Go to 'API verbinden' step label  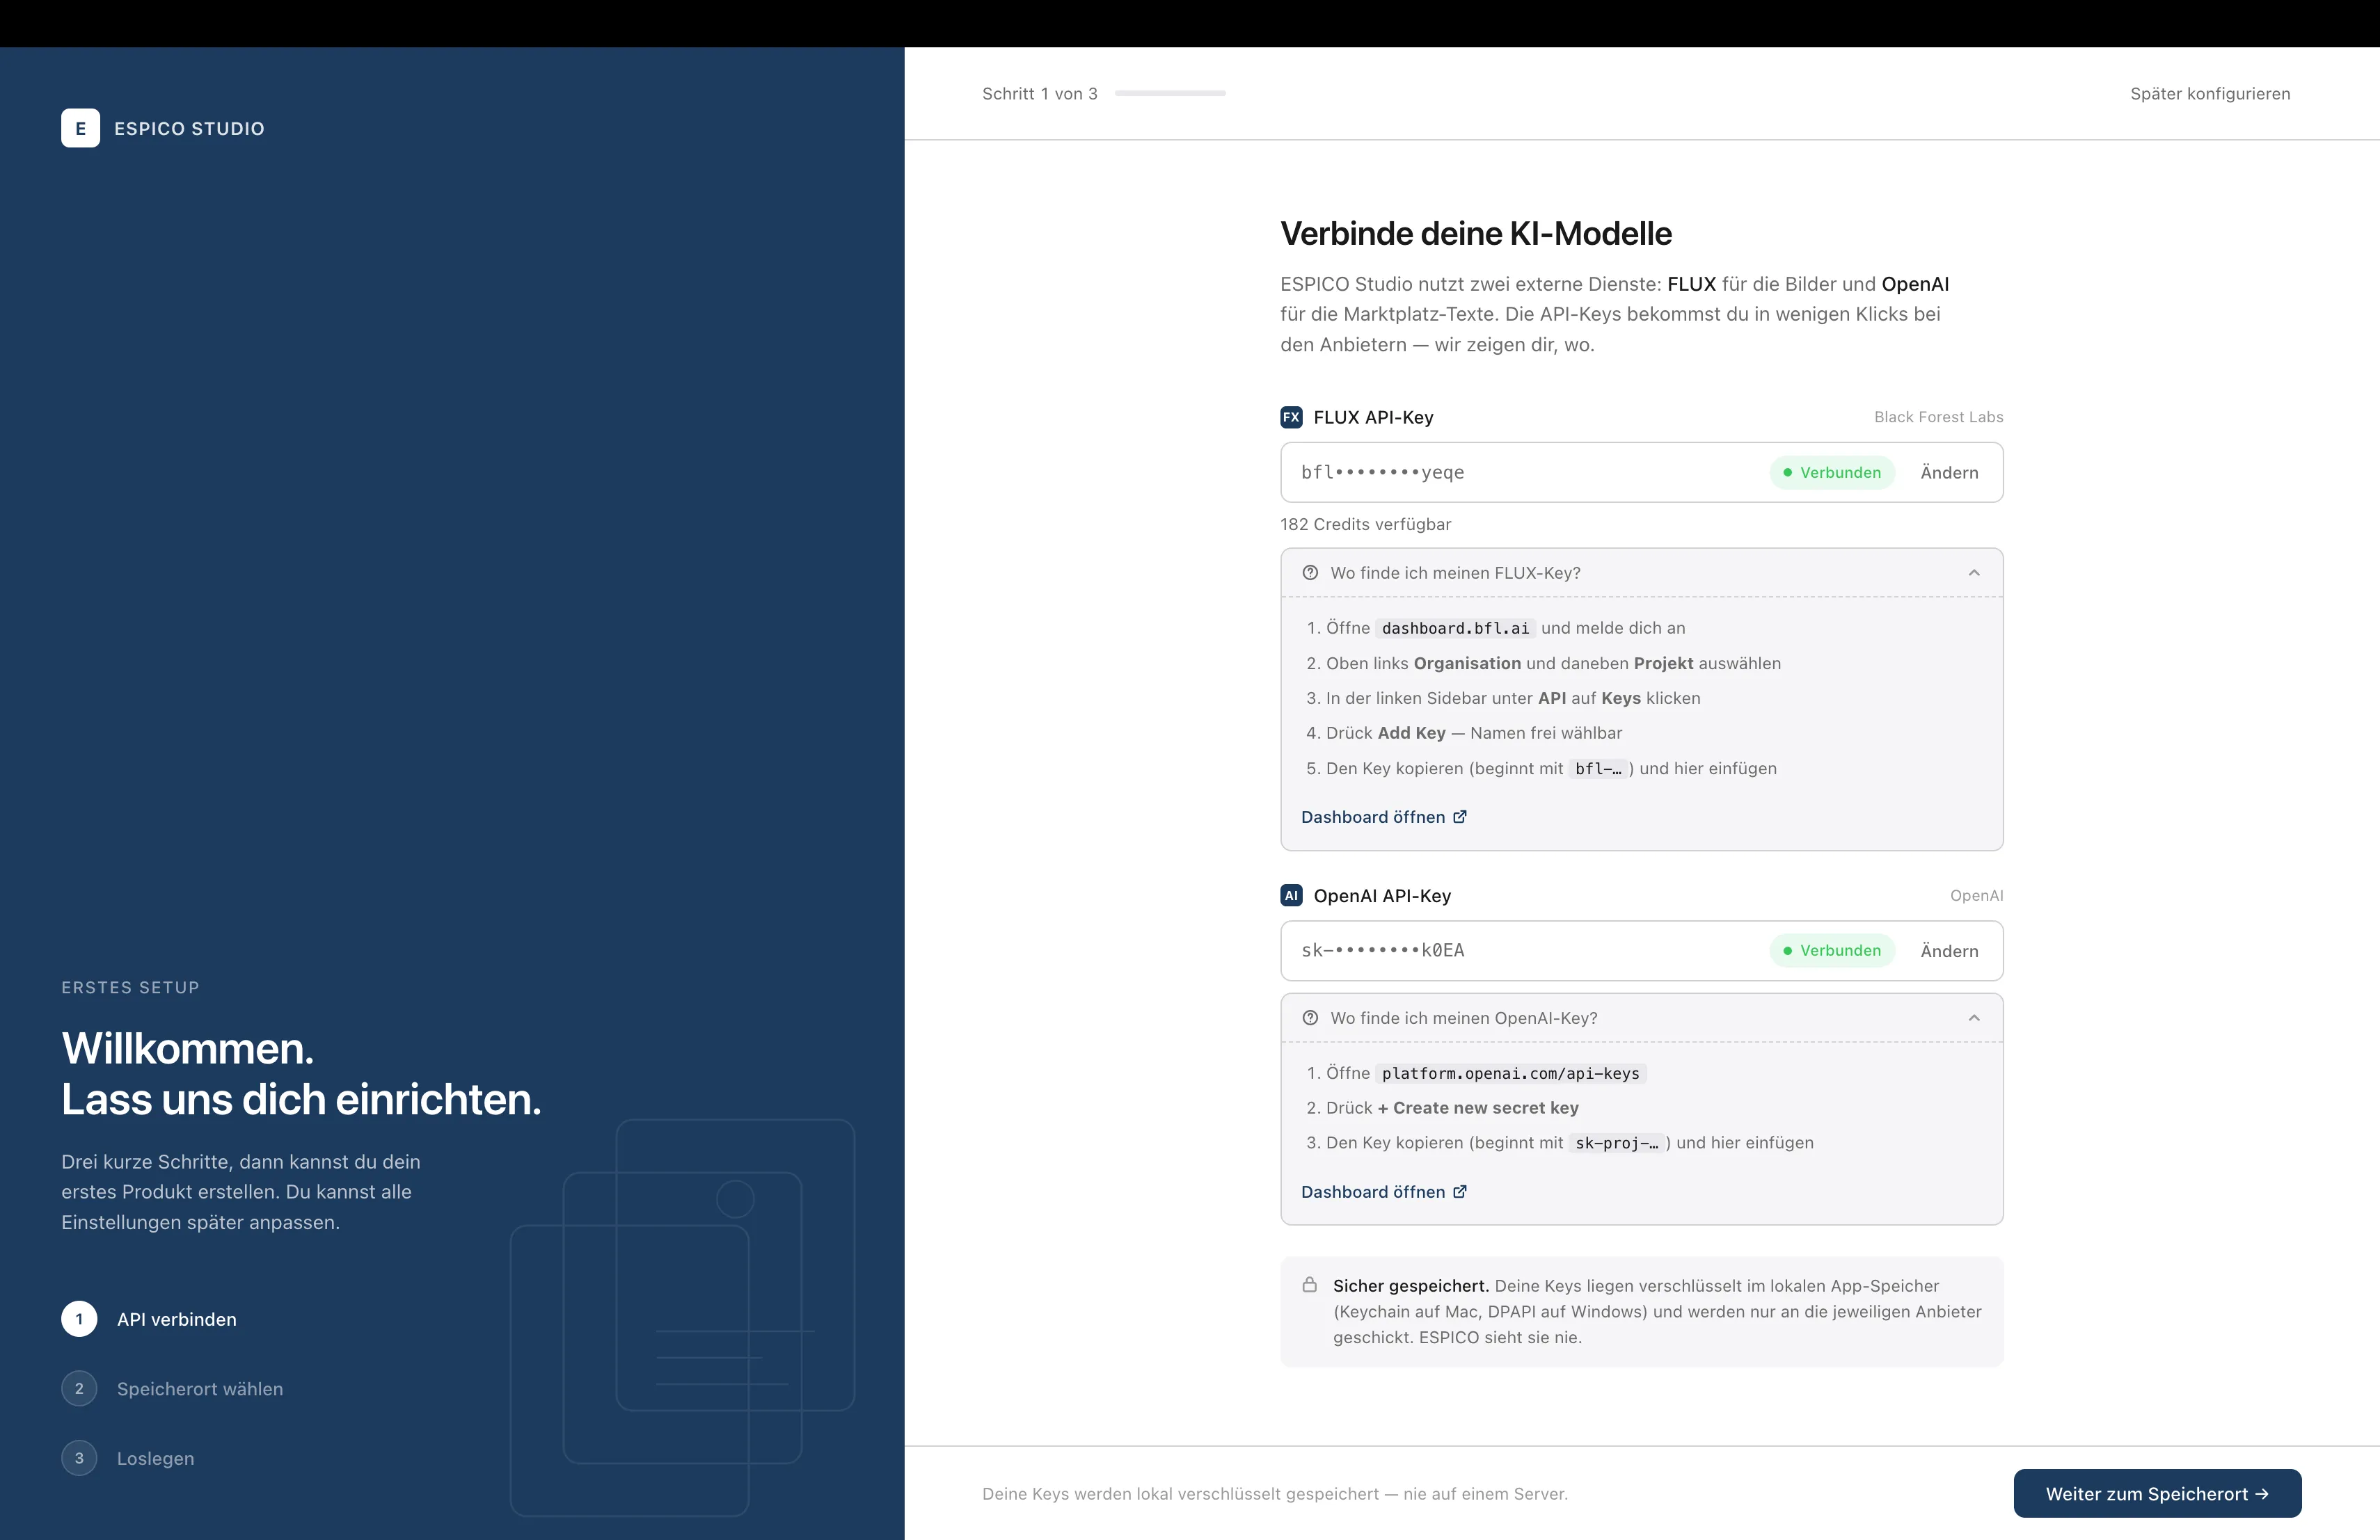[x=177, y=1319]
